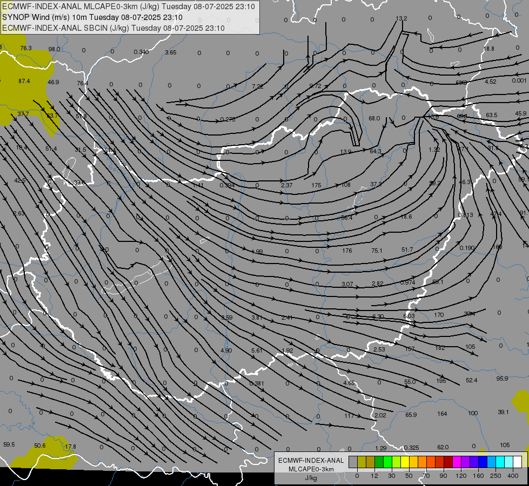The height and width of the screenshot is (486, 529).
Task: Click legend tick value '70'
Action: [x=426, y=476]
